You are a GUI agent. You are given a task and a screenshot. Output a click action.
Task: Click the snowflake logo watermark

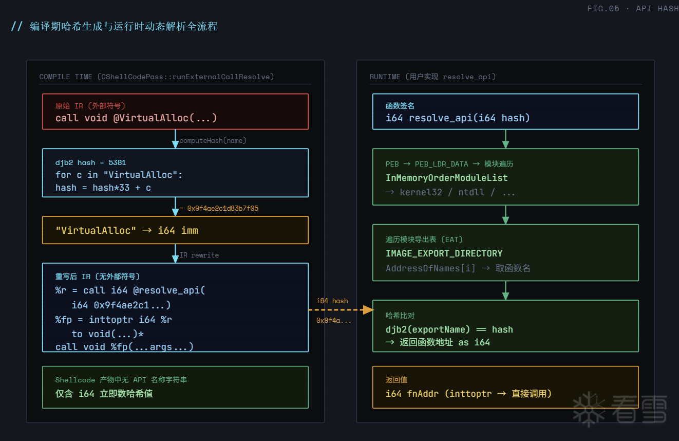pos(587,409)
